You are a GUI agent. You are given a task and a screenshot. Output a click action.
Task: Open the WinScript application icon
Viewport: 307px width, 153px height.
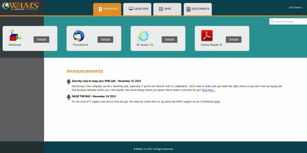(x=15, y=35)
